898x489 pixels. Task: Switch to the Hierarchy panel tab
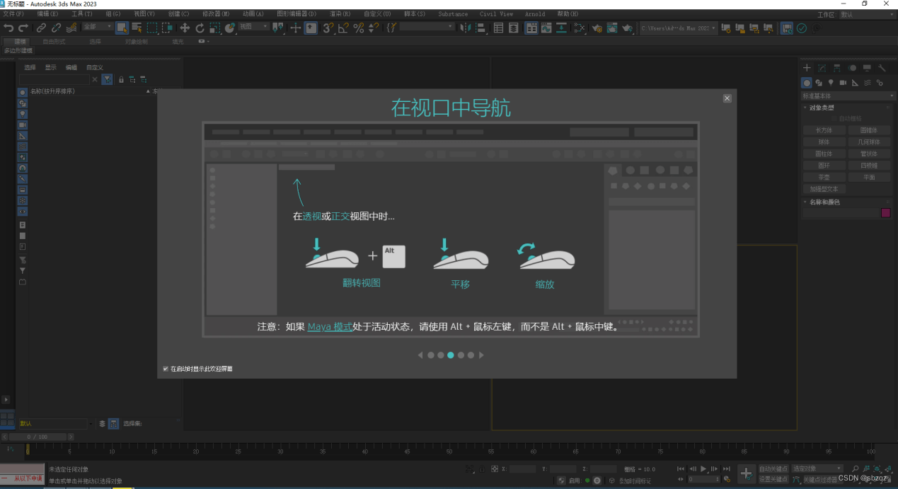click(837, 68)
